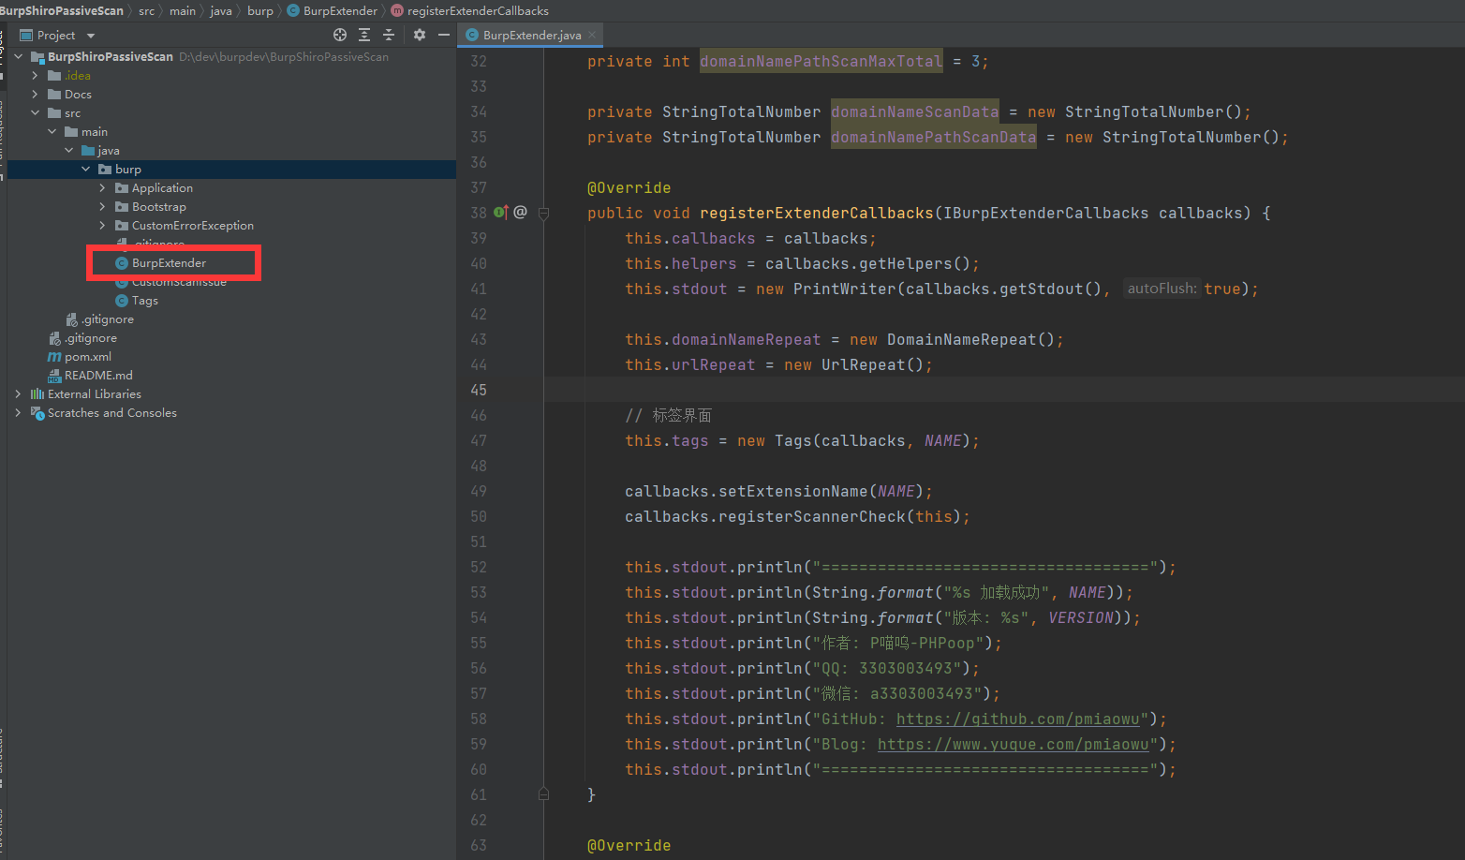Click VERSION constant on line 54
Viewport: 1465px width, 860px height.
(1081, 617)
